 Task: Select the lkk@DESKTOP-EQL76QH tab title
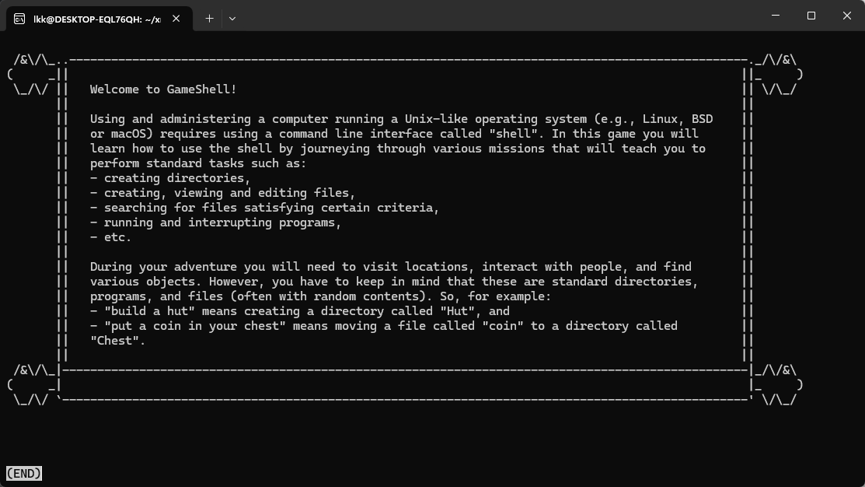pos(96,19)
